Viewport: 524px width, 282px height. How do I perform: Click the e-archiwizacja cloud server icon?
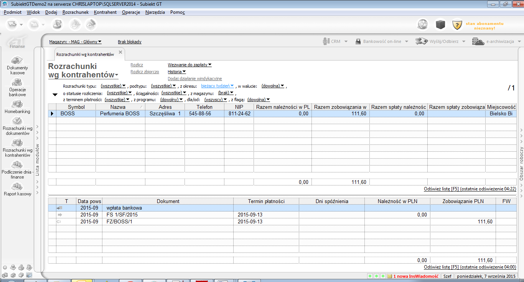[x=478, y=41]
